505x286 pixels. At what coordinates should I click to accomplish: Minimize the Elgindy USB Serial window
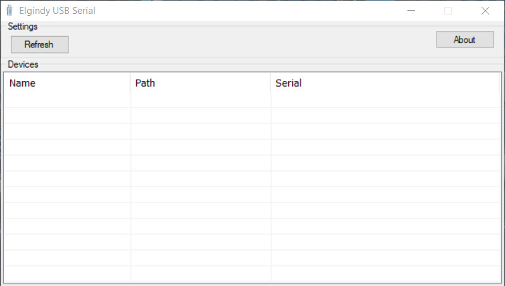point(412,11)
